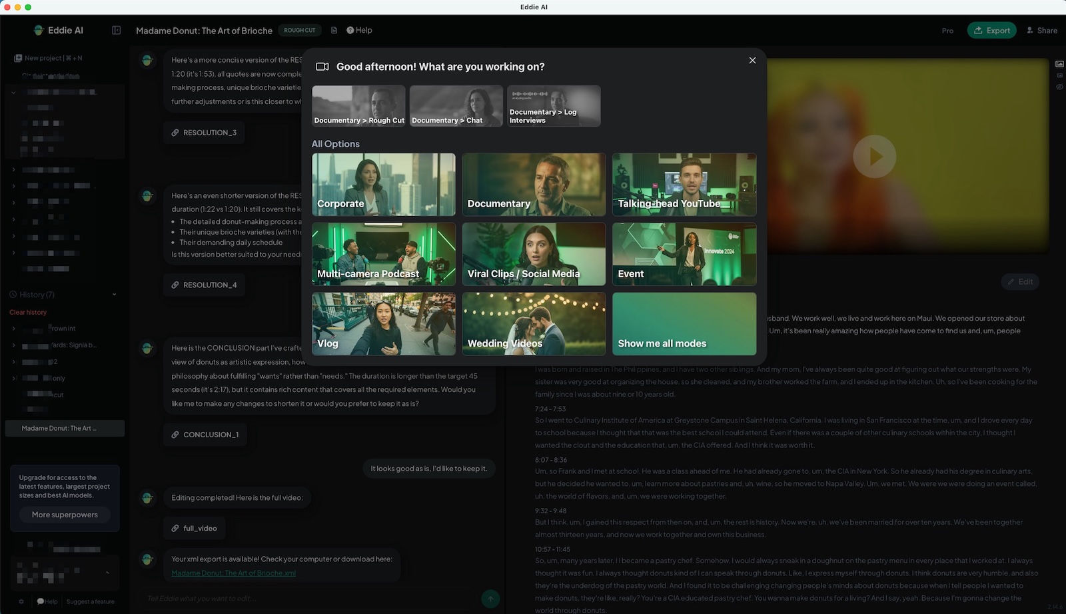Click the Pro plan label
Screen dimensions: 1066x614
tap(947, 31)
